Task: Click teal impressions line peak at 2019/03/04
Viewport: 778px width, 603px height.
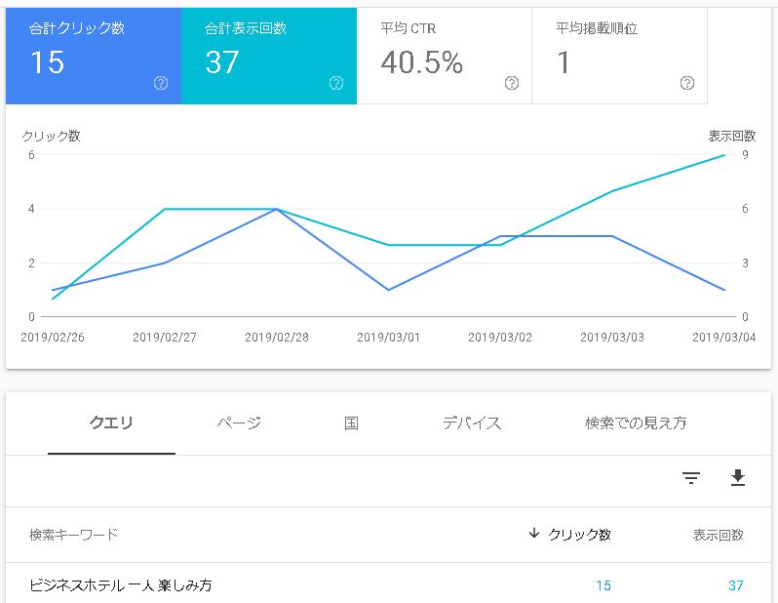Action: click(x=724, y=155)
